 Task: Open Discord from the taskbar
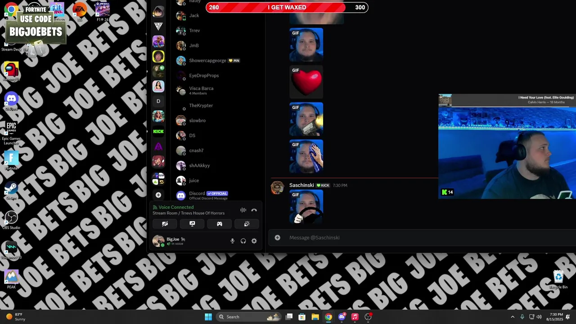click(342, 317)
